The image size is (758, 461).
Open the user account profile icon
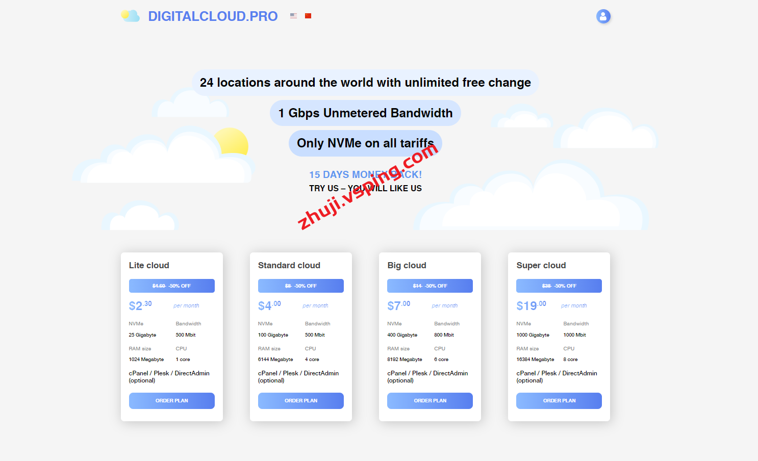(603, 16)
